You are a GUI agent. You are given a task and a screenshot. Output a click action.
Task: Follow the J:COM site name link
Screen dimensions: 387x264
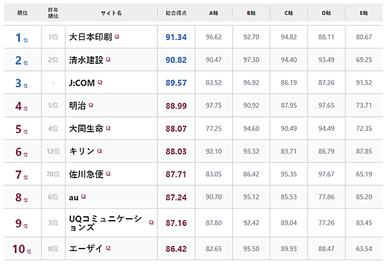pyautogui.click(x=81, y=83)
